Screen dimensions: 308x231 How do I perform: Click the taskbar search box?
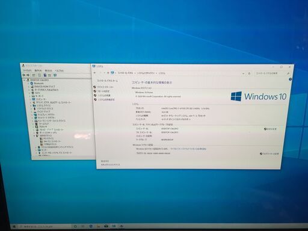tap(45, 226)
